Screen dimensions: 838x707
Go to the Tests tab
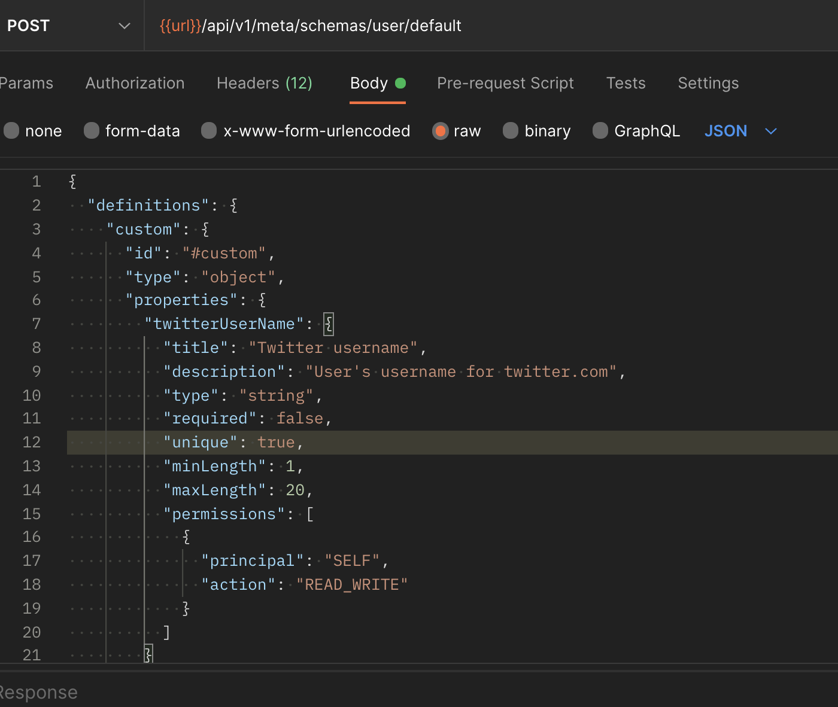626,83
